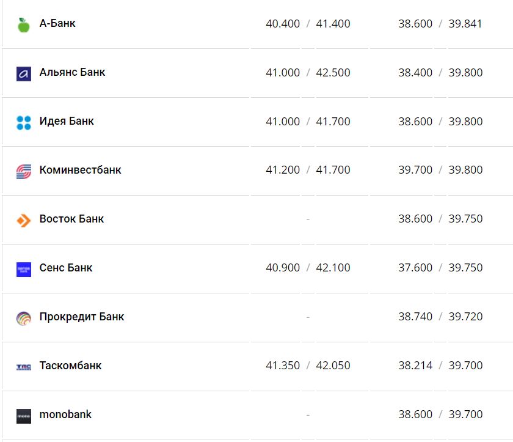Click the Альянс Банк logo icon

[24, 74]
